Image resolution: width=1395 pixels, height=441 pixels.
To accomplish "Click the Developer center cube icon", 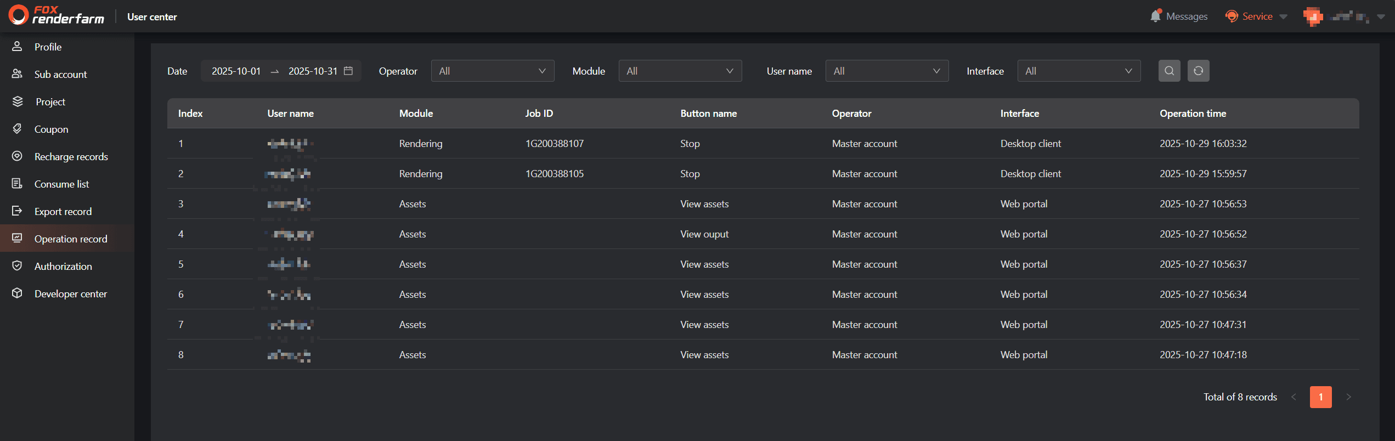I will pos(17,293).
